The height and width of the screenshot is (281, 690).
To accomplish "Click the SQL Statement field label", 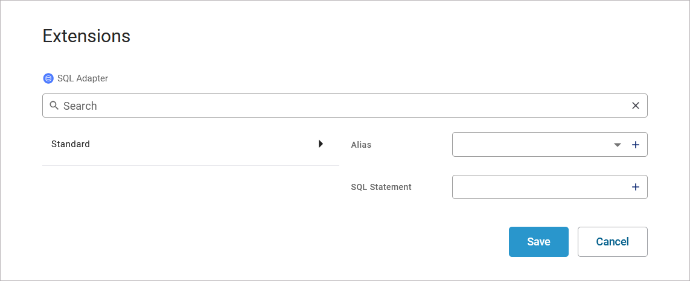I will pos(381,188).
